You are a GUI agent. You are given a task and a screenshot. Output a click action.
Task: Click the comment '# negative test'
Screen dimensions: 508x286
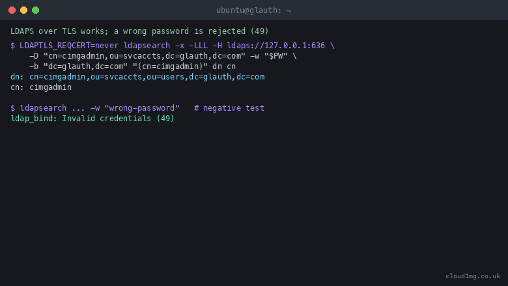[229, 108]
